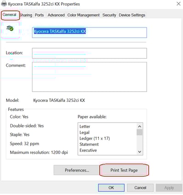This screenshot has height=195, width=183.
Task: Open the General tab
Action: [x=11, y=15]
